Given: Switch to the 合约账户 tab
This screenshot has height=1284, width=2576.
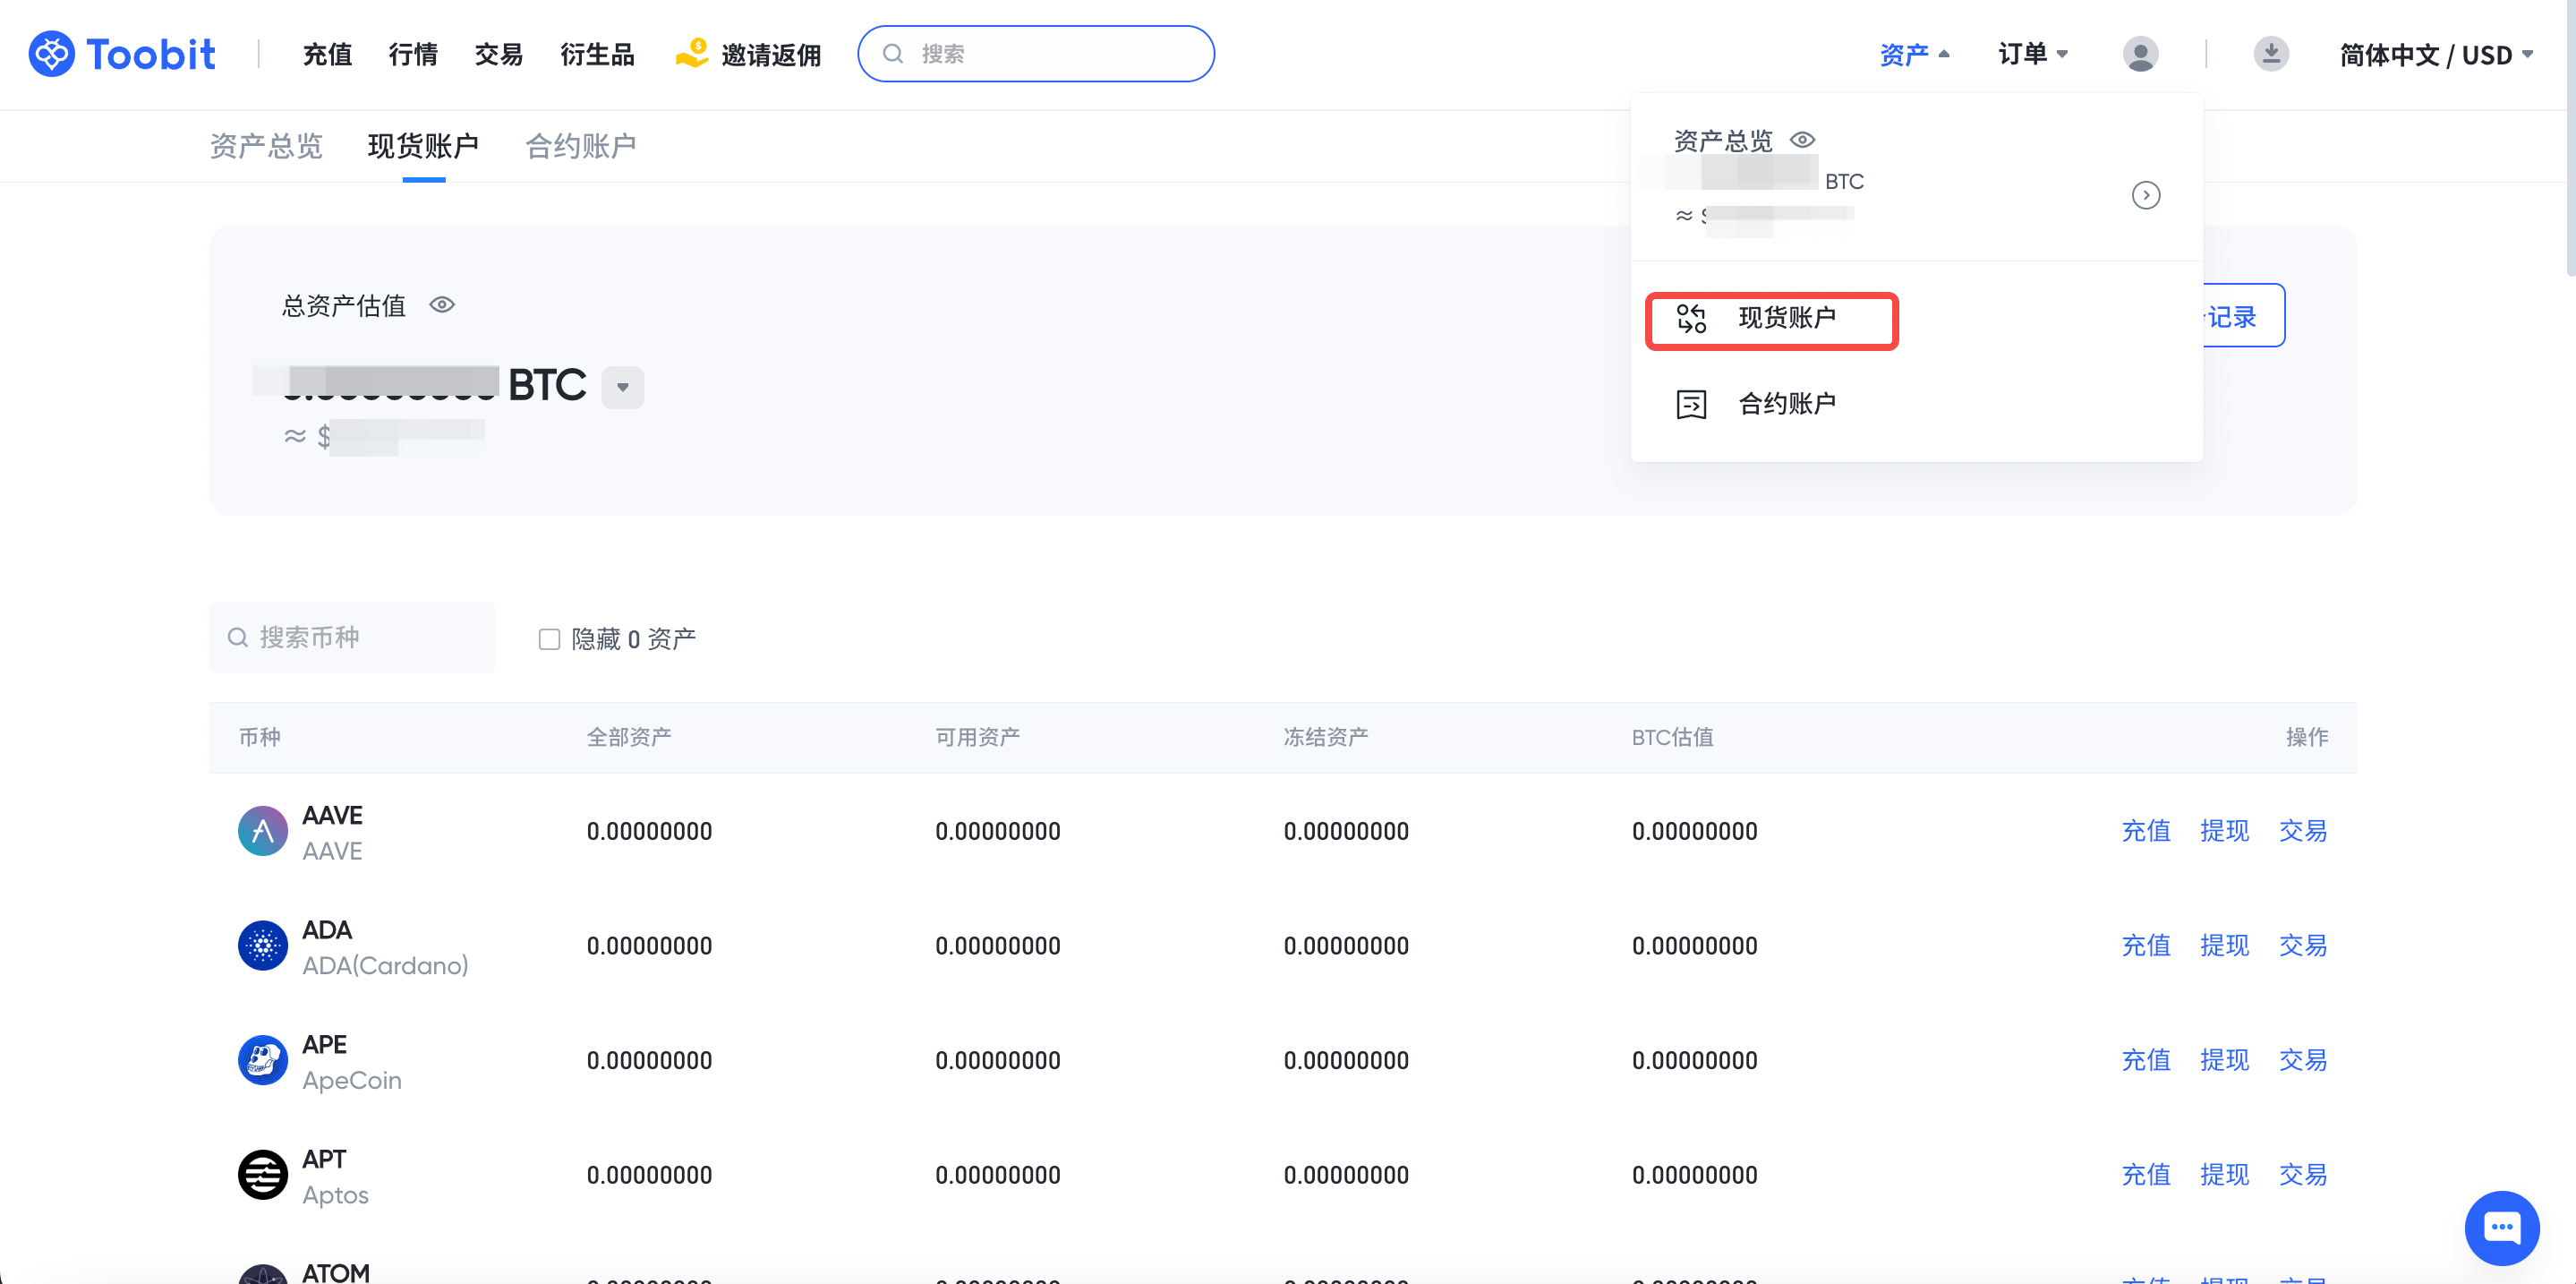Looking at the screenshot, I should coord(581,146).
